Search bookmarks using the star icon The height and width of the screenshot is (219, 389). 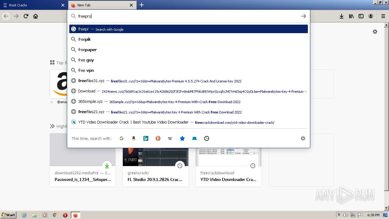(x=182, y=138)
